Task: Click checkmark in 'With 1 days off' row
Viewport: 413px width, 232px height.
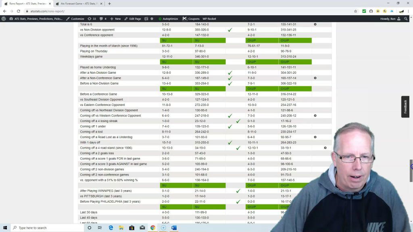Action: tap(230, 142)
